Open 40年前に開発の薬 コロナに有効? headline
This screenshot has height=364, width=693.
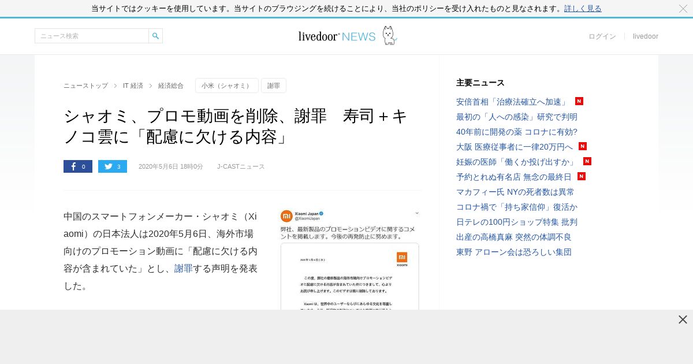point(517,132)
